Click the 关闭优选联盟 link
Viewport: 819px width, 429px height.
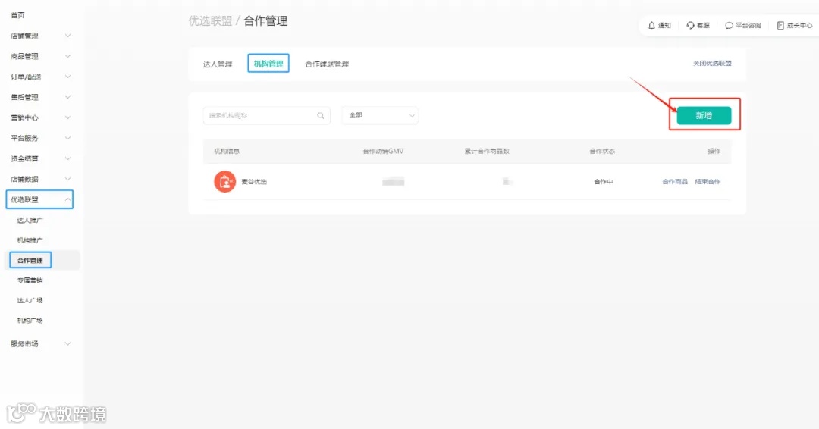click(x=712, y=63)
